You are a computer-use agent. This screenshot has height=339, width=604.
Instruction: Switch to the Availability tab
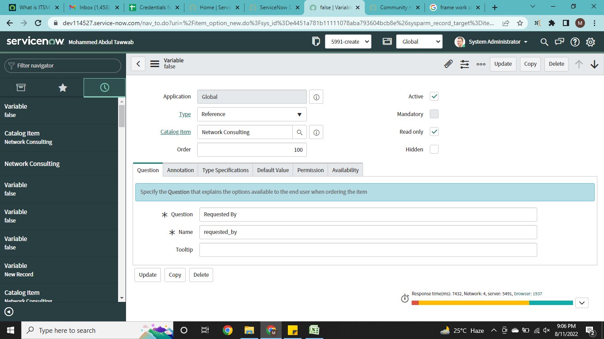tap(345, 170)
